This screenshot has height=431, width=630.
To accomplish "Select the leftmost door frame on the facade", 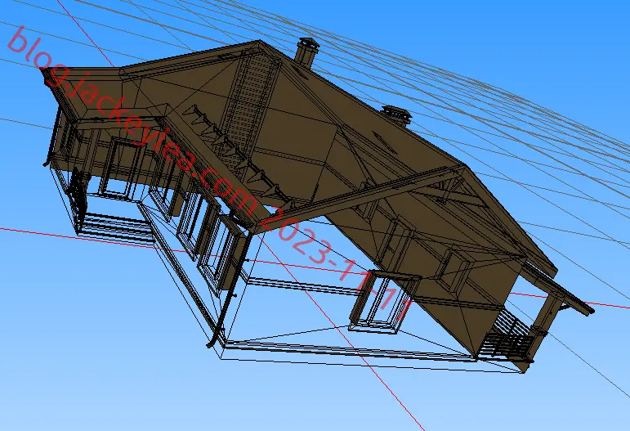I will (118, 168).
